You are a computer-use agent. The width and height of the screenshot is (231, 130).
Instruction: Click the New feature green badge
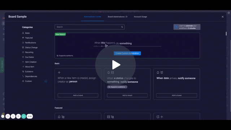[60, 34]
